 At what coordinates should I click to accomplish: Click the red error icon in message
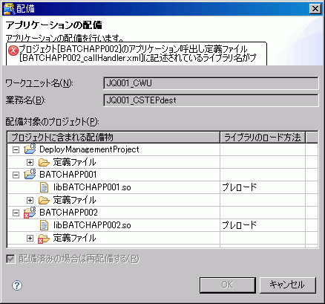click(x=13, y=51)
